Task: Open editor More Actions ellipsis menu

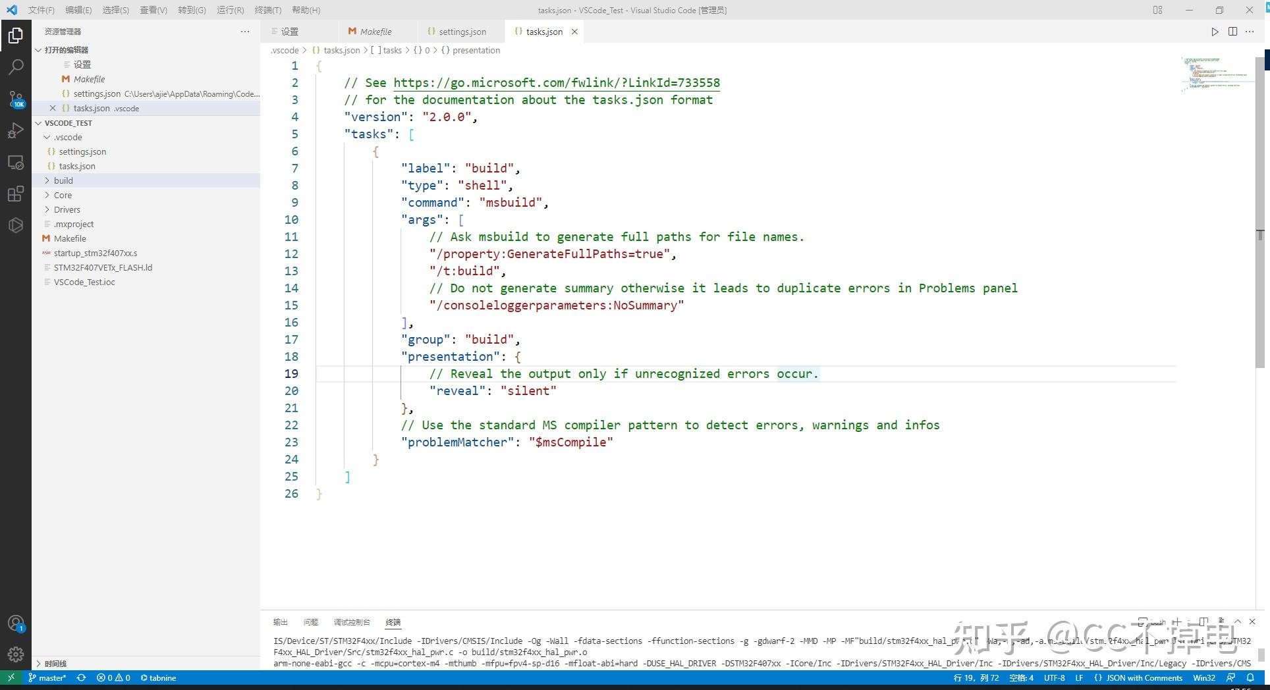Action: coord(1250,32)
